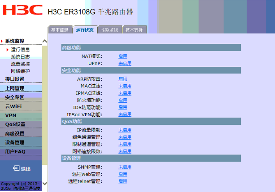Click the H3C logo
This screenshot has width=275, height=192.
click(x=23, y=10)
